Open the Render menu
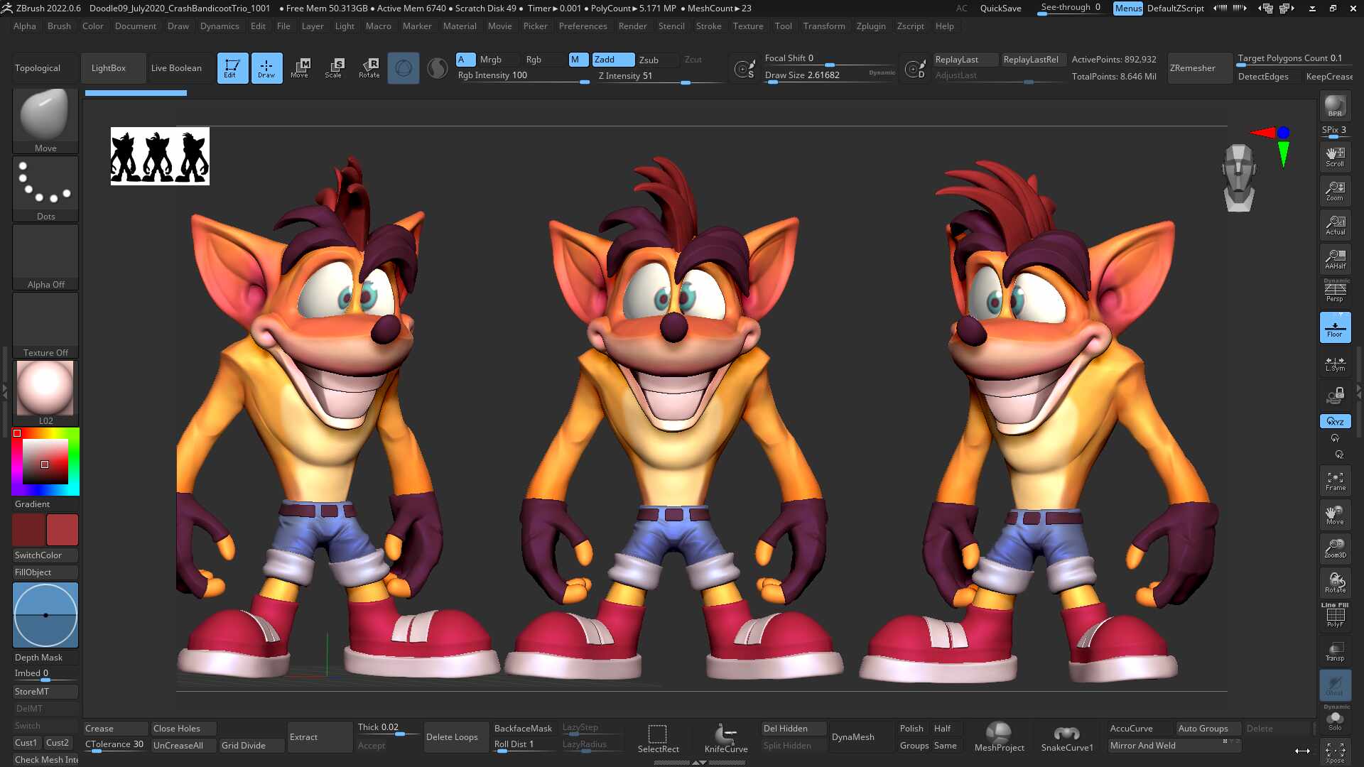 [x=632, y=26]
